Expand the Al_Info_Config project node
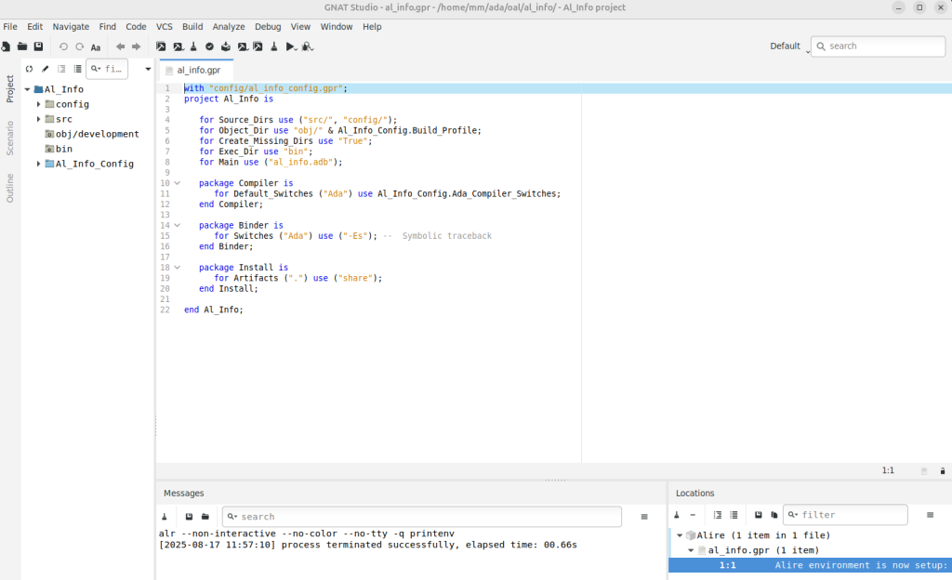The width and height of the screenshot is (952, 580). coord(39,164)
